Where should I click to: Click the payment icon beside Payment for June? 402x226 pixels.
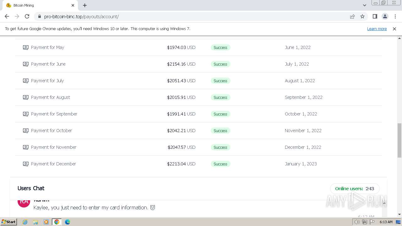pos(26,64)
